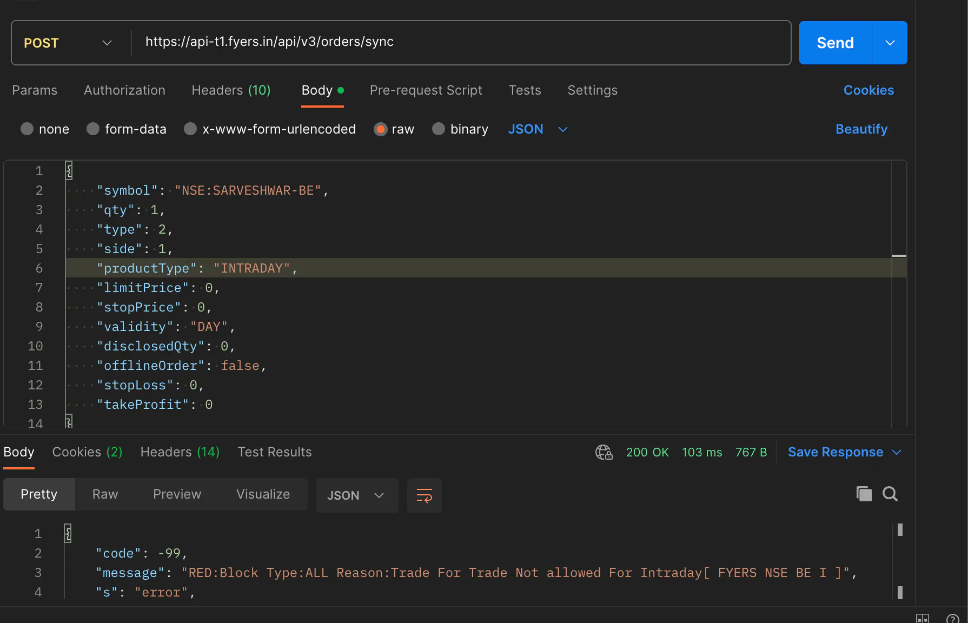Expand the Send button arrow menu
This screenshot has height=623, width=968.
tap(890, 43)
